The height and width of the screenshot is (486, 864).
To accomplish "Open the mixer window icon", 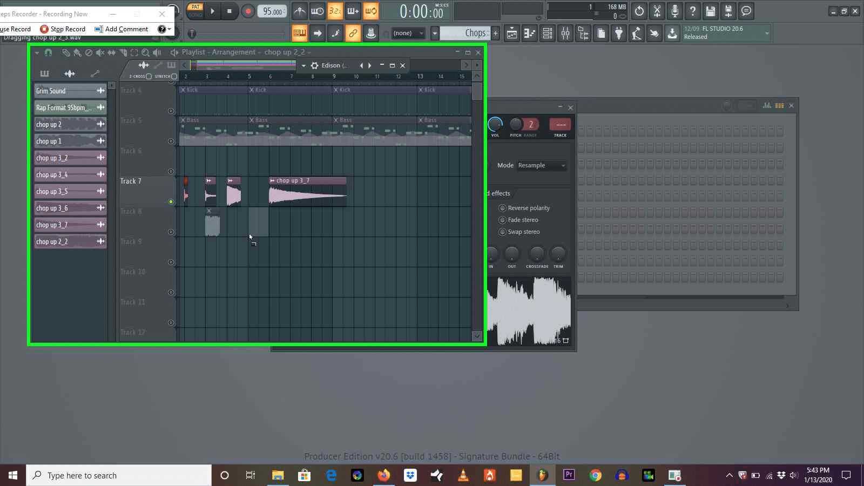I will coord(565,33).
